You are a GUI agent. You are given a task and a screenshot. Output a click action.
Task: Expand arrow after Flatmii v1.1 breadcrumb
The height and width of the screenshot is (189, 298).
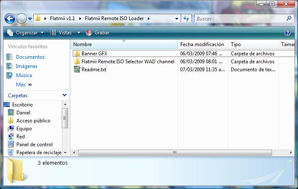(x=80, y=18)
